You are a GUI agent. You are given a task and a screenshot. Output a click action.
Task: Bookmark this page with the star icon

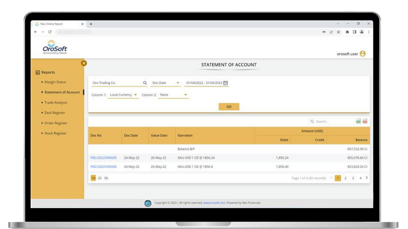coord(339,32)
